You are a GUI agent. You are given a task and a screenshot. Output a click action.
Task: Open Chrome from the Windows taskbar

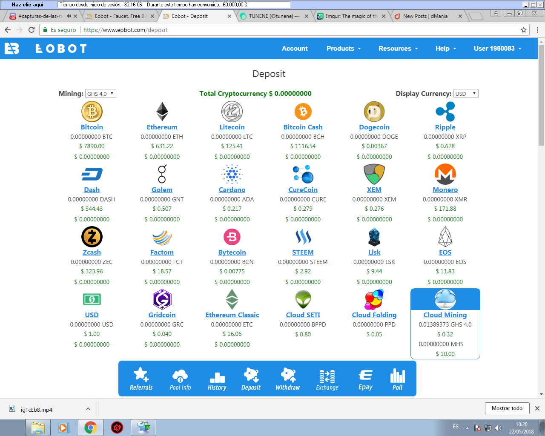click(90, 427)
